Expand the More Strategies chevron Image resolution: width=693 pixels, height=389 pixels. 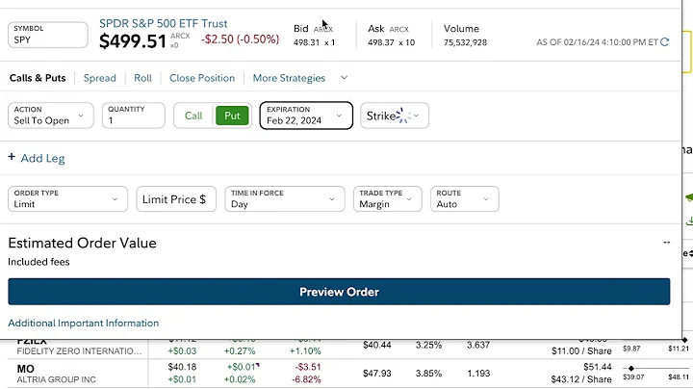click(344, 78)
